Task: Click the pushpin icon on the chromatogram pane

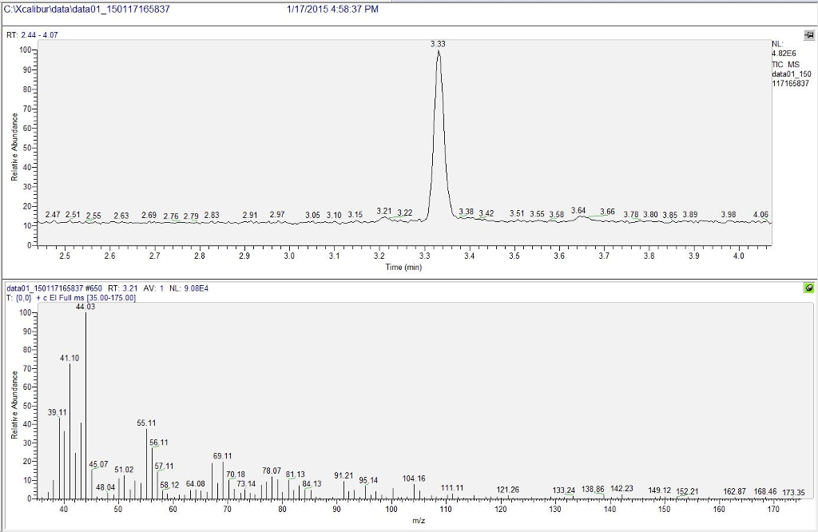Action: coord(809,35)
